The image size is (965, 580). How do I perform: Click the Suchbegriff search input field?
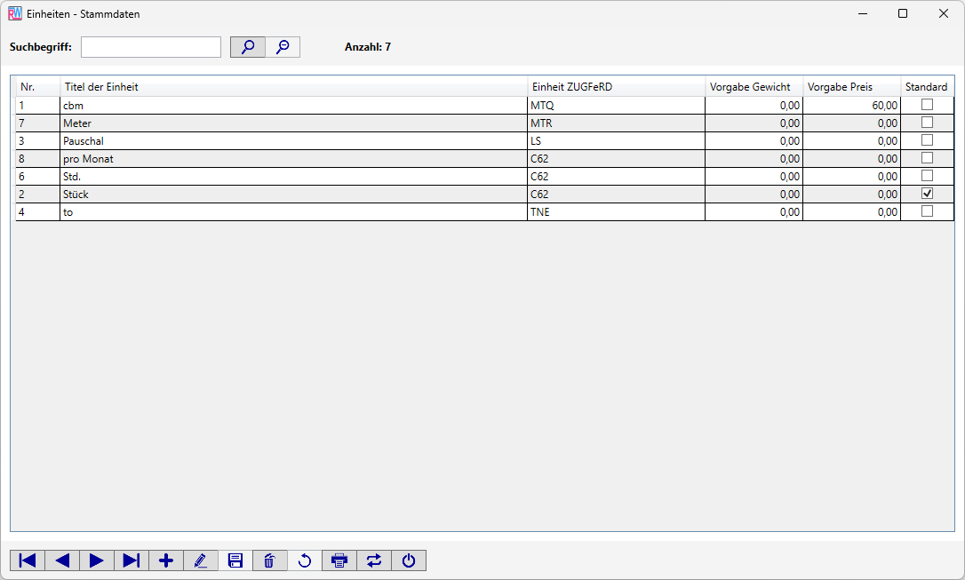pos(151,47)
